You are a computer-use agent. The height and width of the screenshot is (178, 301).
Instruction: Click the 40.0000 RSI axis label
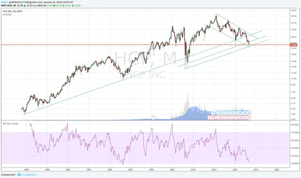coord(295,156)
